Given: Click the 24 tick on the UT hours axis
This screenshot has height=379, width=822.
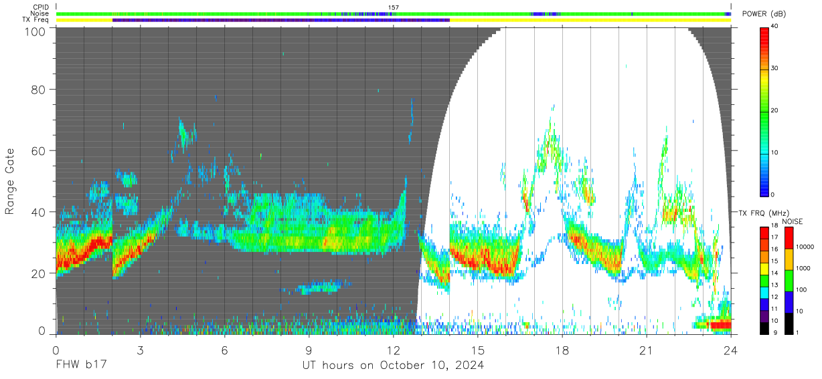Looking at the screenshot, I should (x=731, y=350).
